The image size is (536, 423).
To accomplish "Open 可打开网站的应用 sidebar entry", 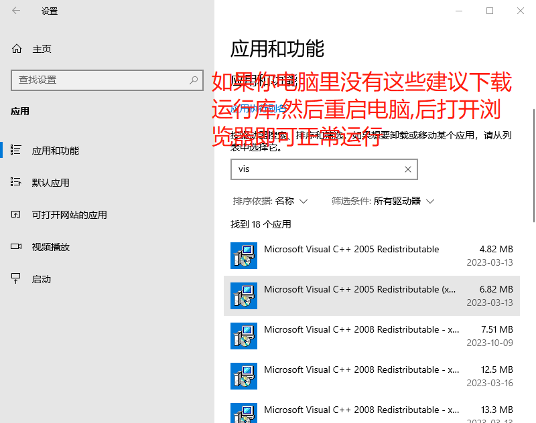I will [x=70, y=215].
